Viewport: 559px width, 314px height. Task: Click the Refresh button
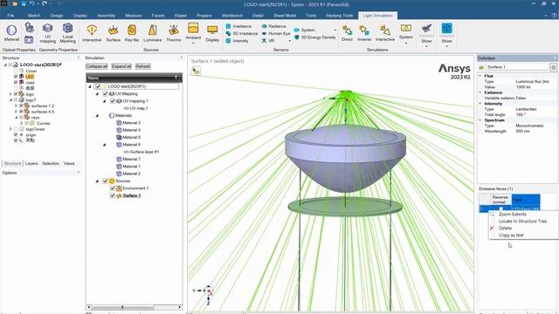click(143, 66)
